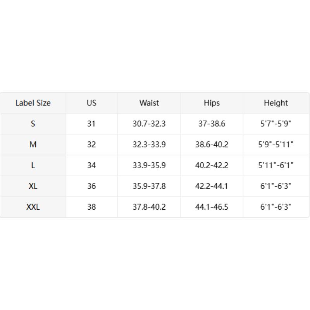Select the XXL label size cell
Viewport: 310px width, 310px height.
click(33, 207)
